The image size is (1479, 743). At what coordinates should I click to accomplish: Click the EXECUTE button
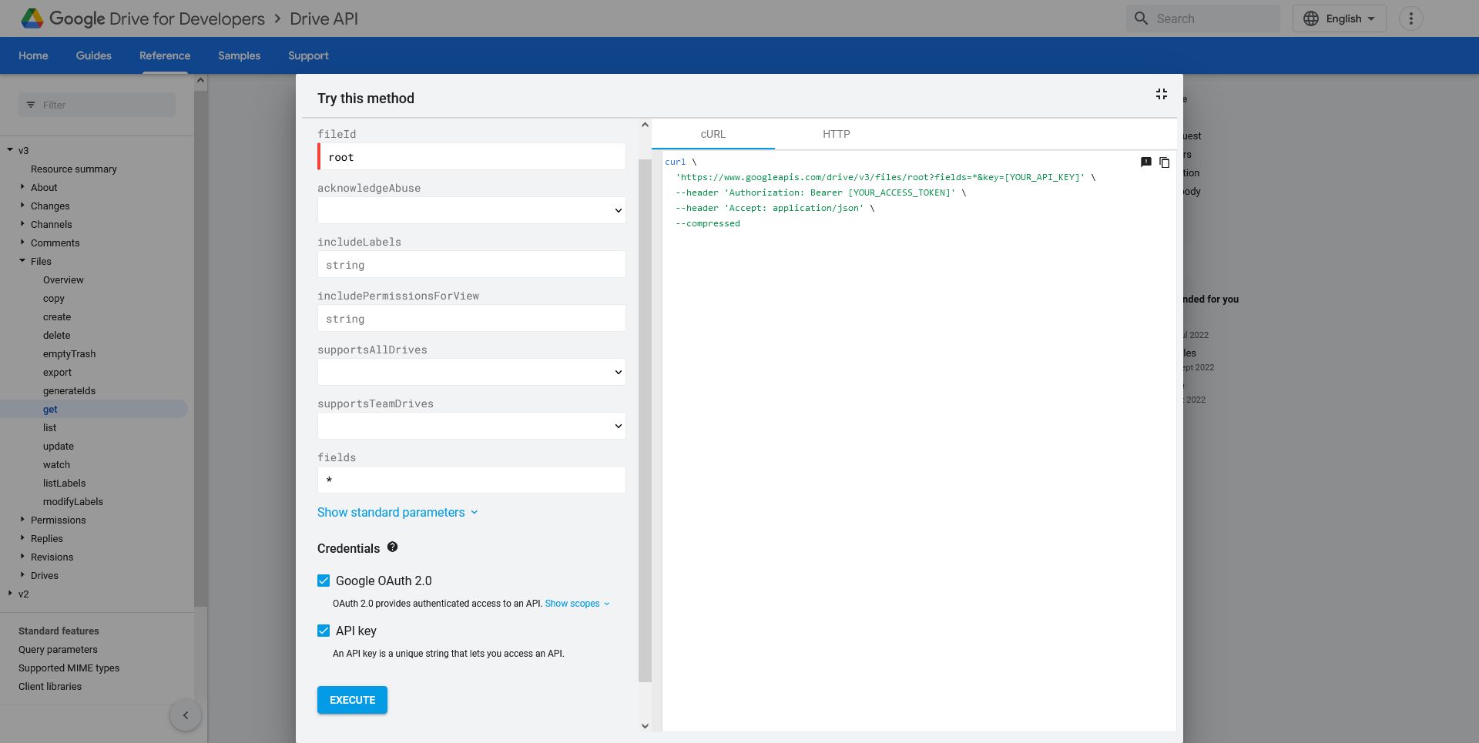(351, 700)
